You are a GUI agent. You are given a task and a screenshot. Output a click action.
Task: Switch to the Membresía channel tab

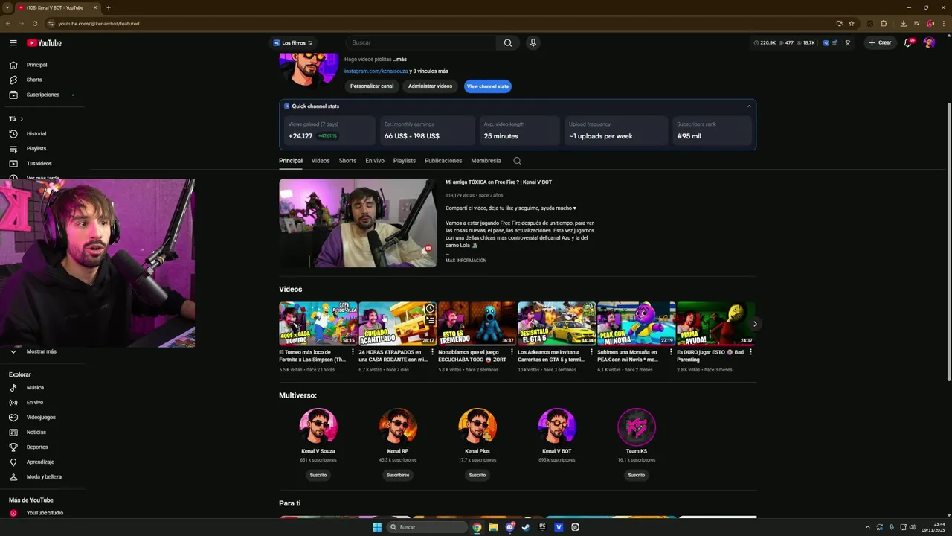486,161
